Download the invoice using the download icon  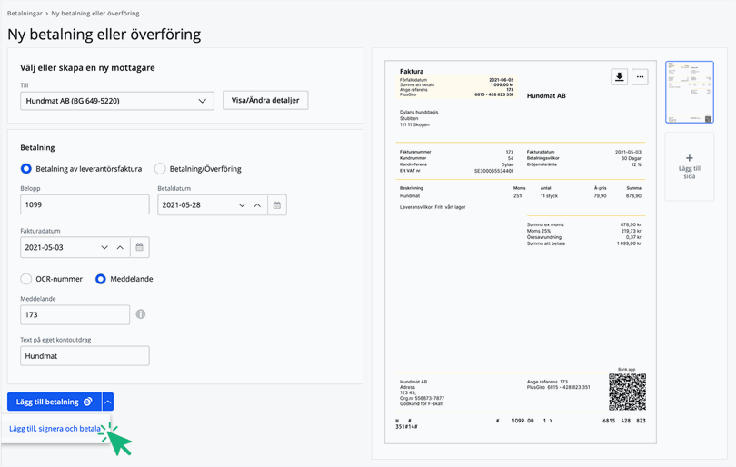coord(619,77)
